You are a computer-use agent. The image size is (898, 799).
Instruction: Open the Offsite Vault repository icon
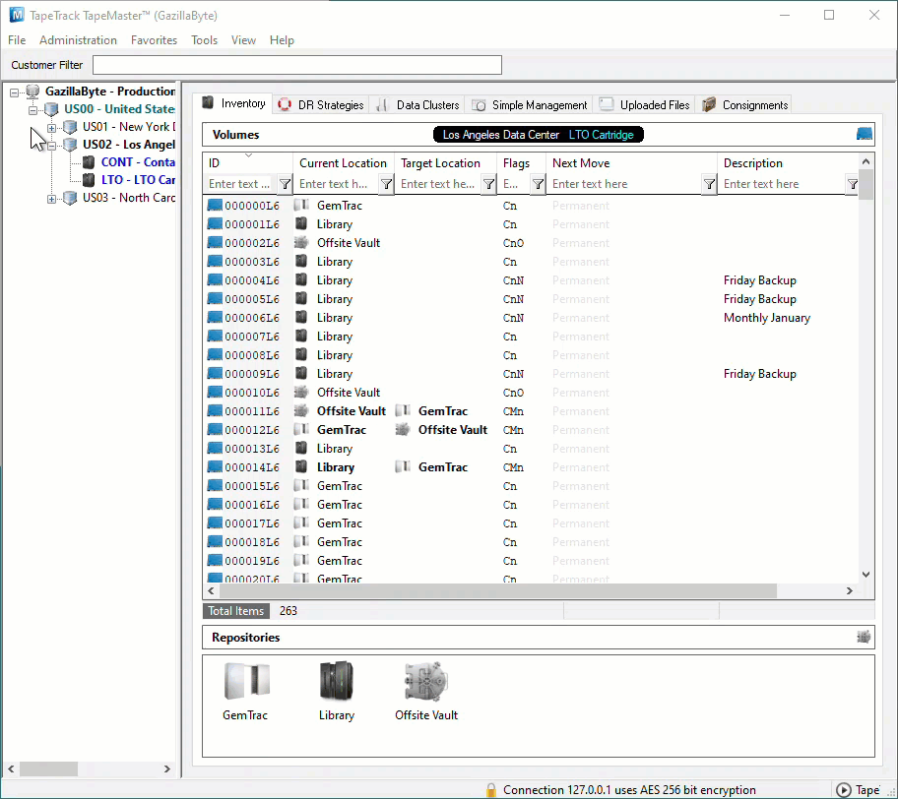(x=426, y=681)
